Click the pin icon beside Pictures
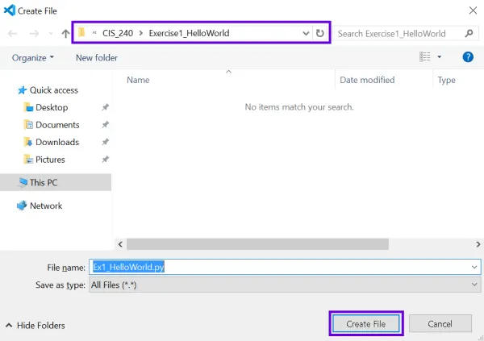The width and height of the screenshot is (484, 341). 105,160
